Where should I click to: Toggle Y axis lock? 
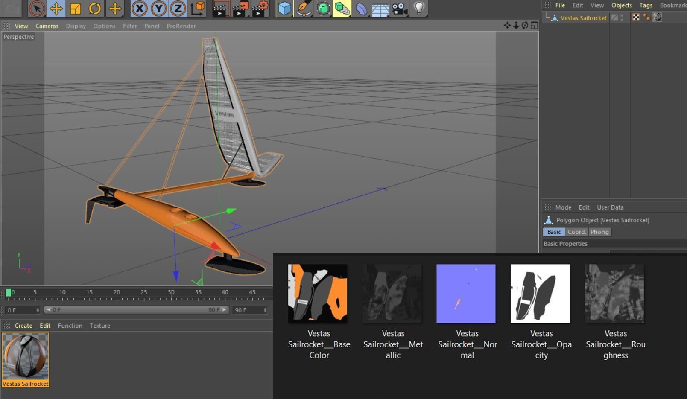[x=159, y=8]
